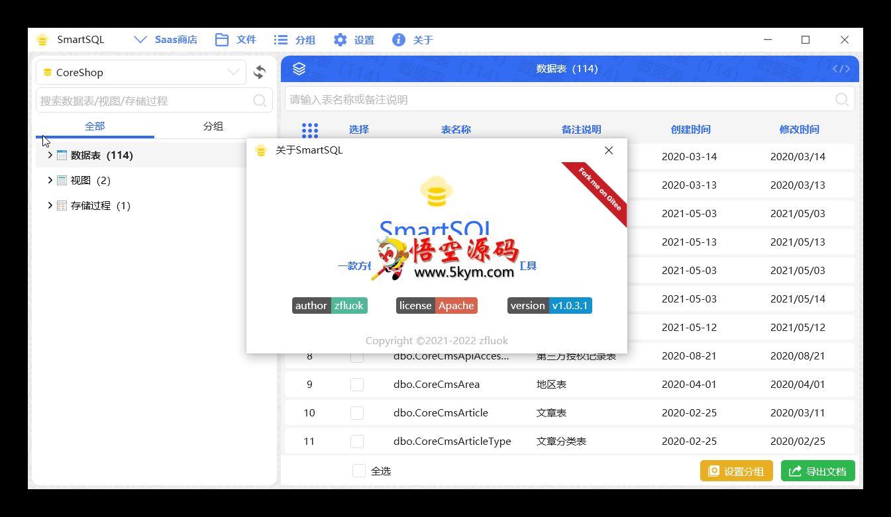This screenshot has height=517, width=891.
Task: Click the 表名称 column header
Action: [x=456, y=129]
